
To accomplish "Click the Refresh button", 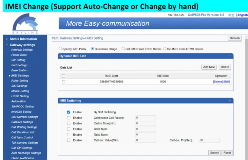I will pyautogui.click(x=235, y=38).
